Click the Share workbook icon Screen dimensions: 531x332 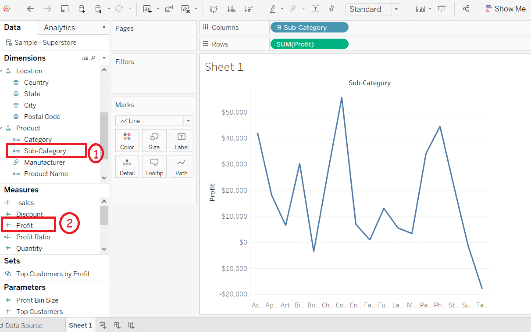(466, 9)
